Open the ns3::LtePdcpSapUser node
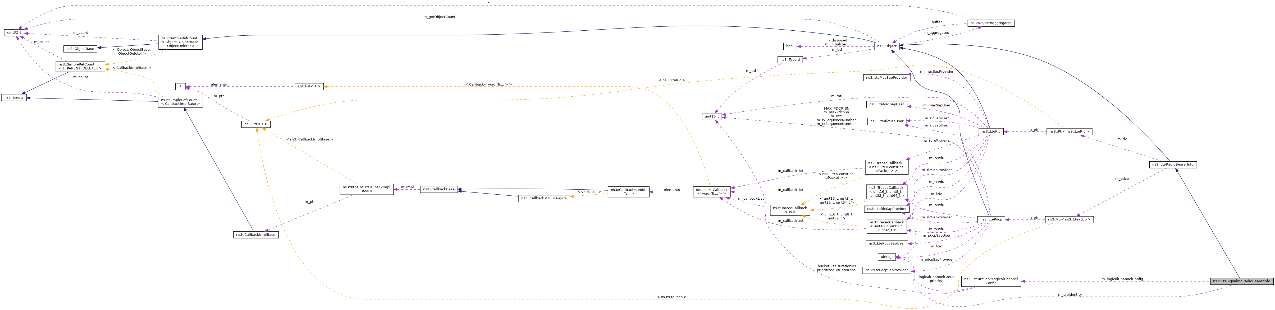This screenshot has height=310, width=1275. pos(886,244)
